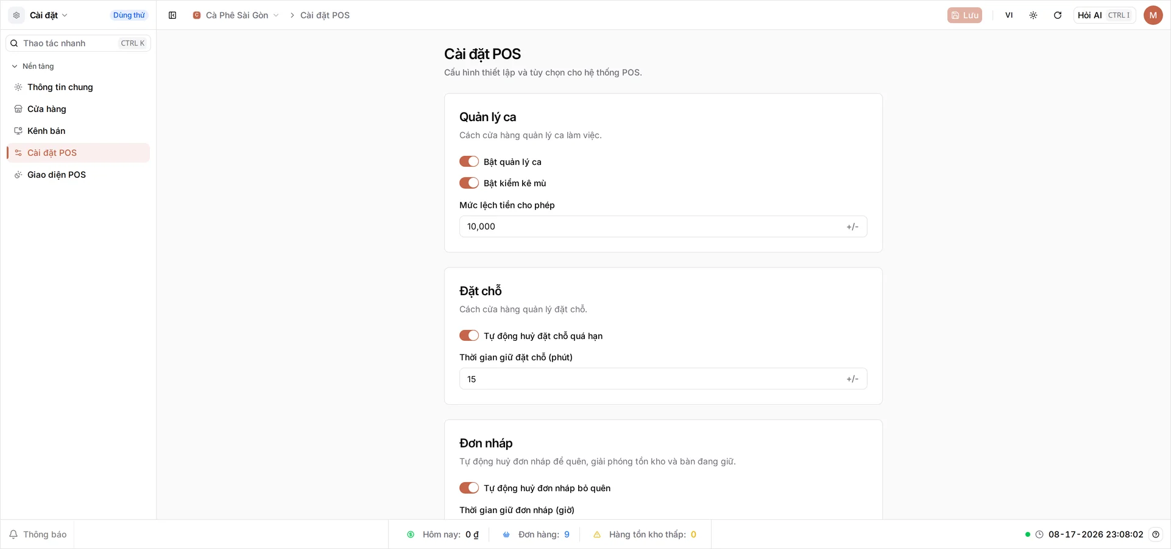Click the date and time 08-17-2026 23:08:02
This screenshot has width=1171, height=549.
[x=1096, y=534]
